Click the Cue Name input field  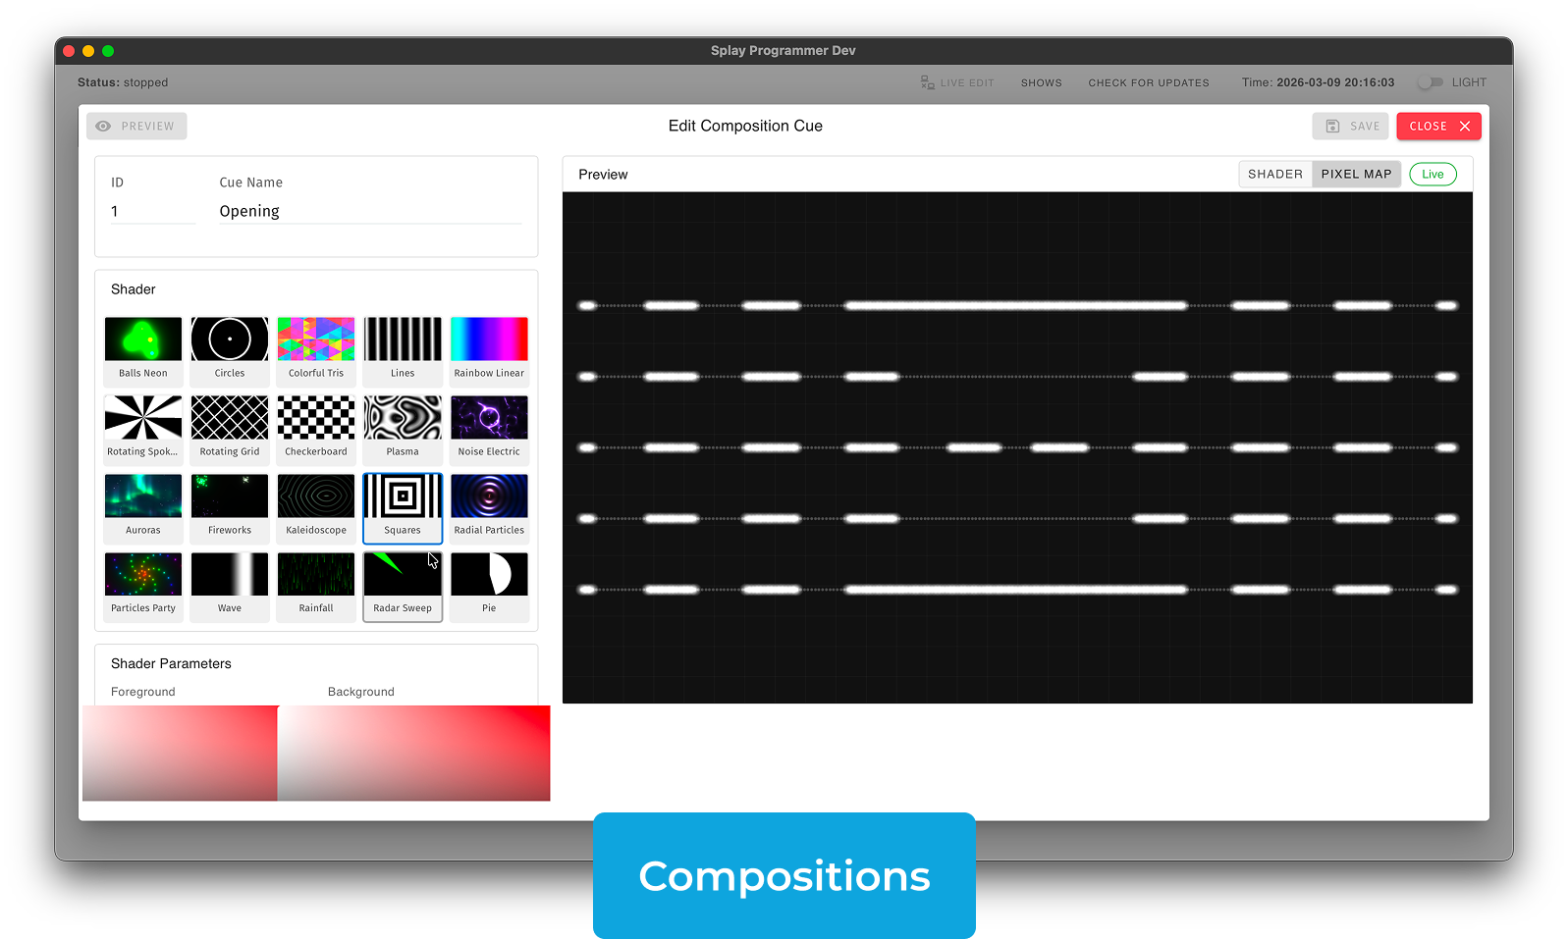(369, 211)
